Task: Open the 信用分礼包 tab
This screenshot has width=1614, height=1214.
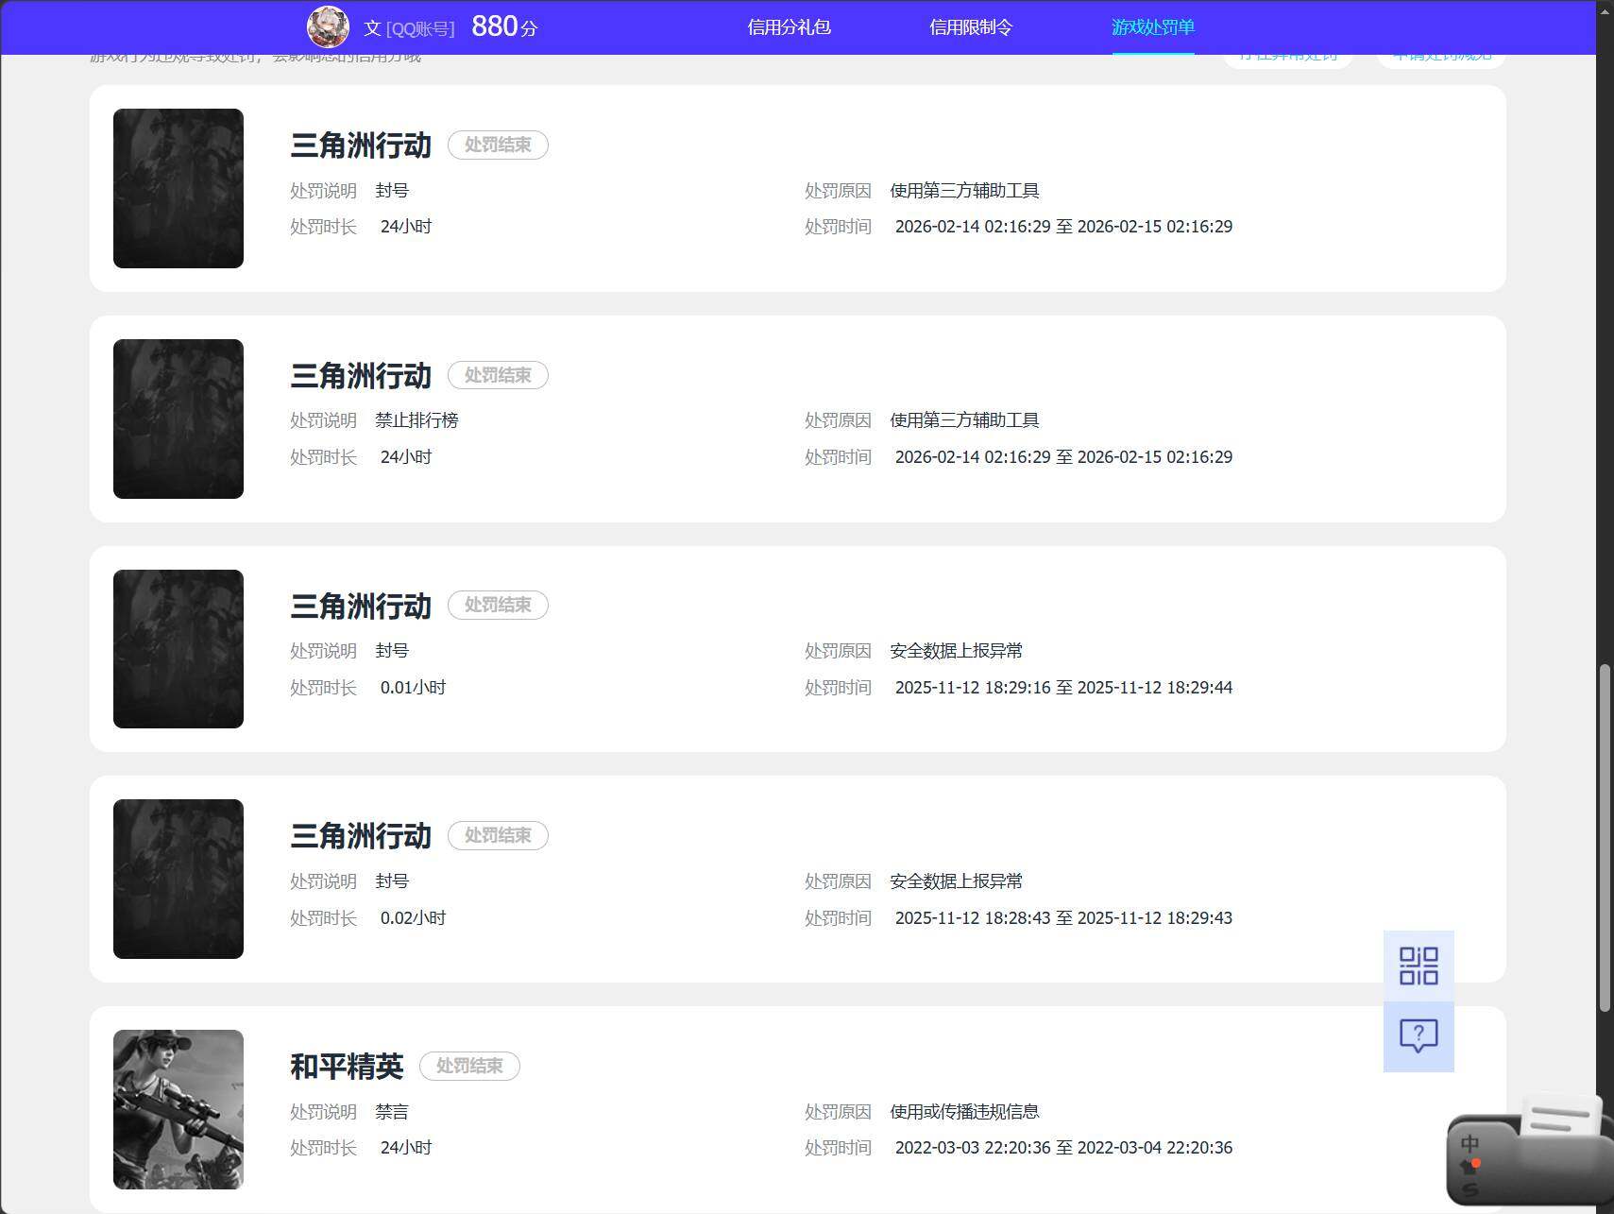Action: (789, 27)
